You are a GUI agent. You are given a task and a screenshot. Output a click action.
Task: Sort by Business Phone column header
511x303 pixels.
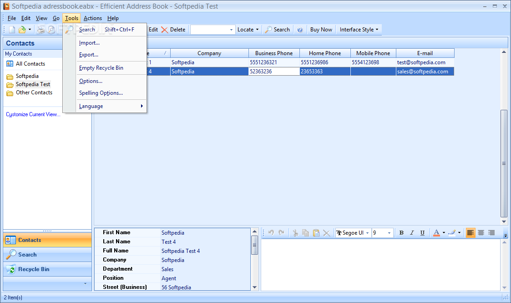point(274,53)
